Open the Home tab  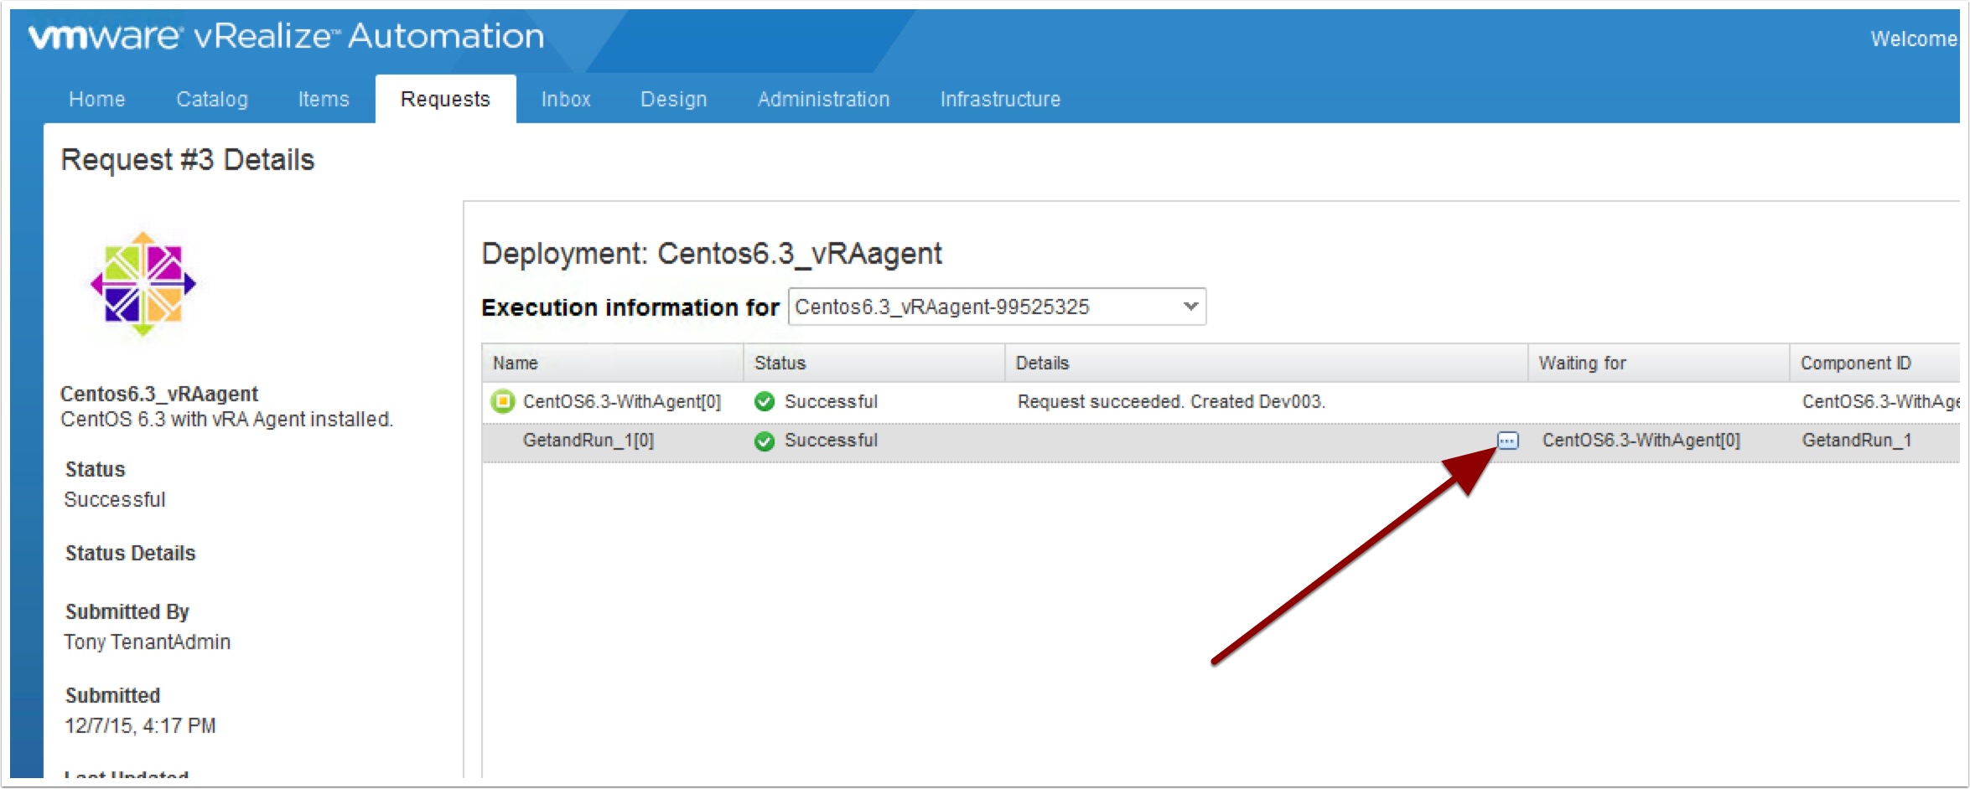96,100
